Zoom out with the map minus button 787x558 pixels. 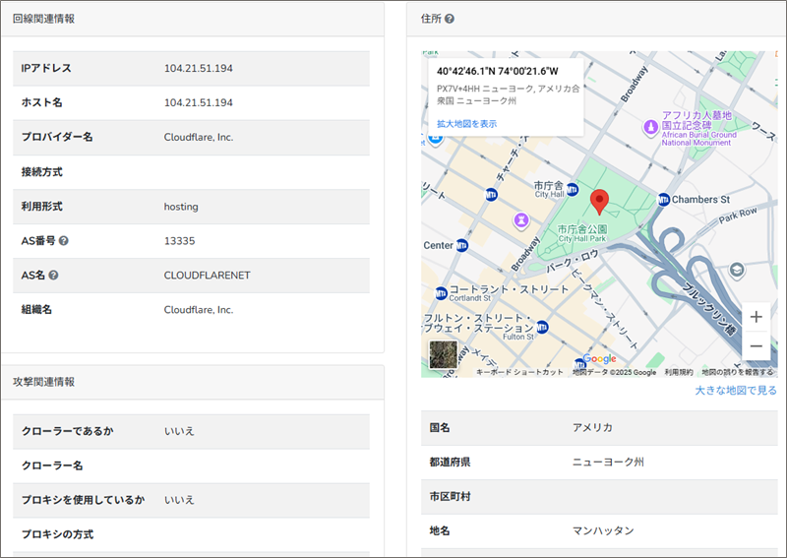pos(756,346)
